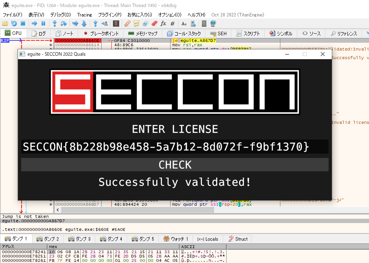Switch to the ログ tab

point(39,33)
